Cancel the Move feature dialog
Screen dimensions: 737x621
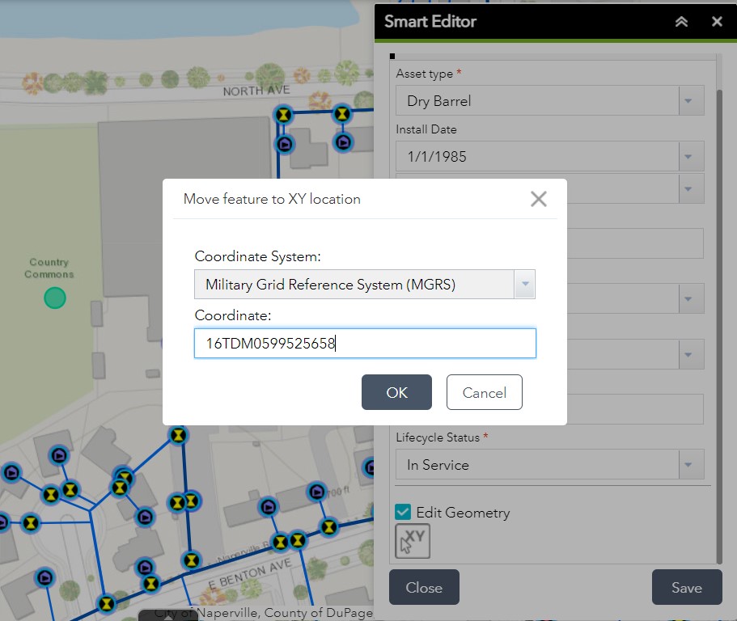[x=484, y=392]
